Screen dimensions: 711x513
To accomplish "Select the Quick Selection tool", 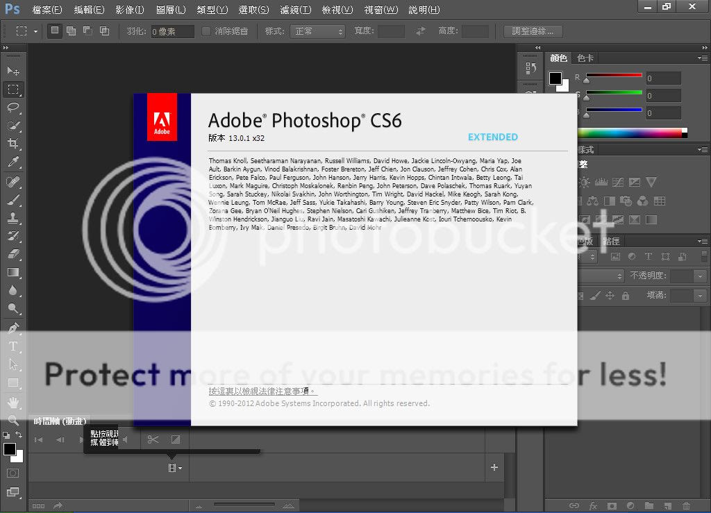I will coord(13,126).
